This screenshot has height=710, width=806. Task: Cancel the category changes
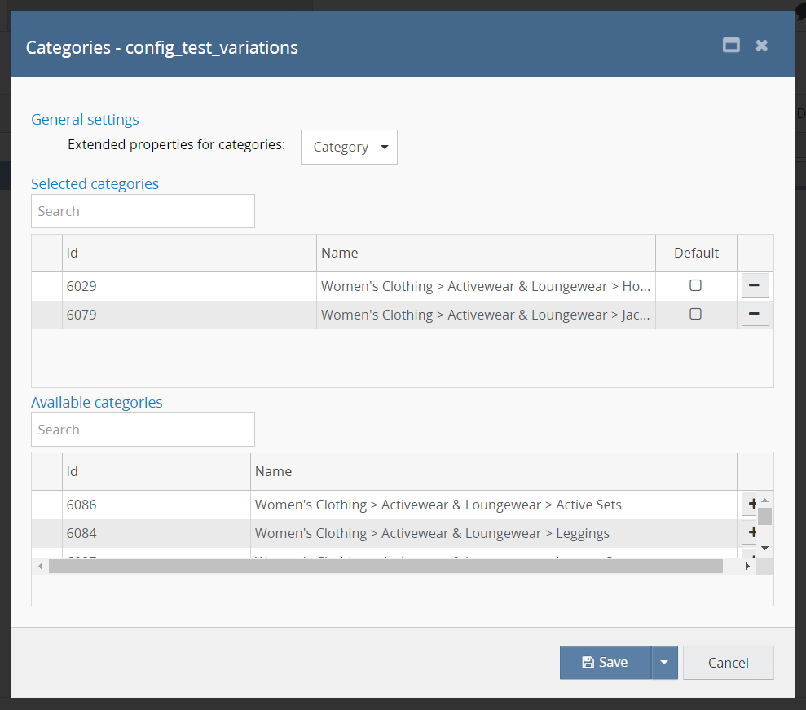point(728,663)
